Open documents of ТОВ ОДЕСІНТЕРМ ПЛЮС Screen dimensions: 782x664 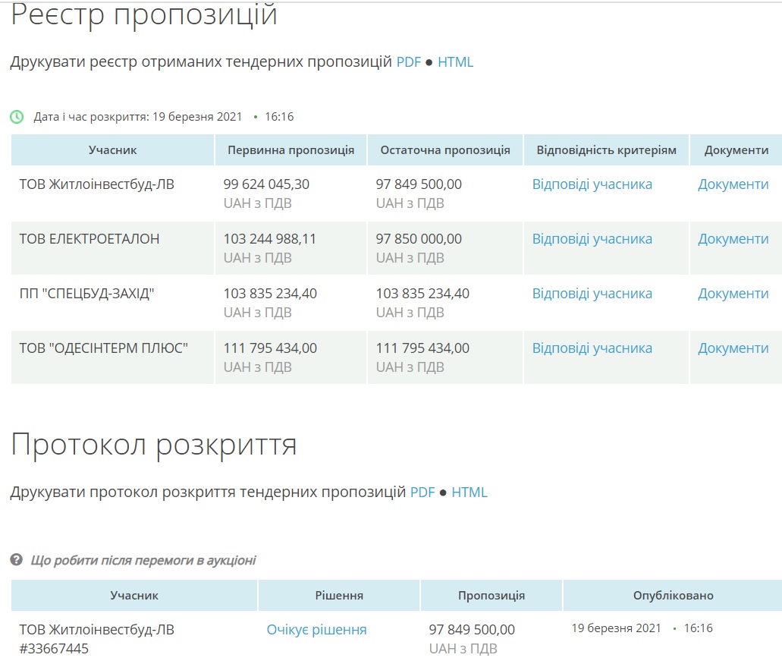point(733,348)
